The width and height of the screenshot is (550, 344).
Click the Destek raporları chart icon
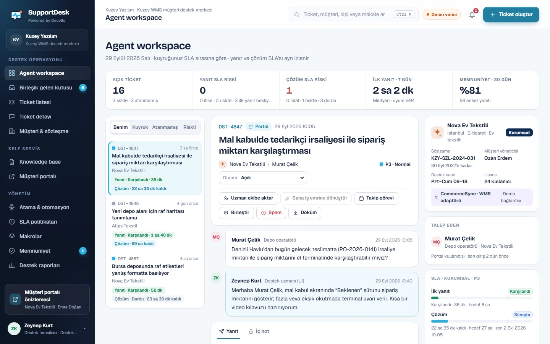[x=12, y=265]
